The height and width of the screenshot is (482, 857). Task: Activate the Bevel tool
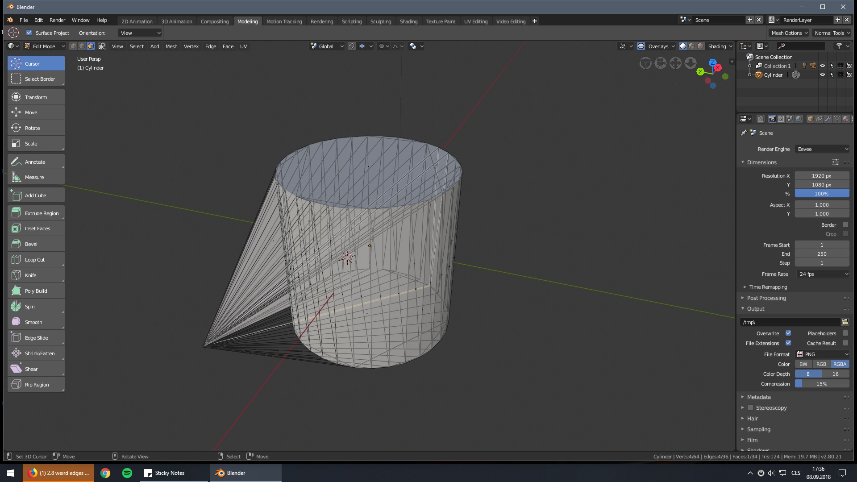pyautogui.click(x=36, y=244)
